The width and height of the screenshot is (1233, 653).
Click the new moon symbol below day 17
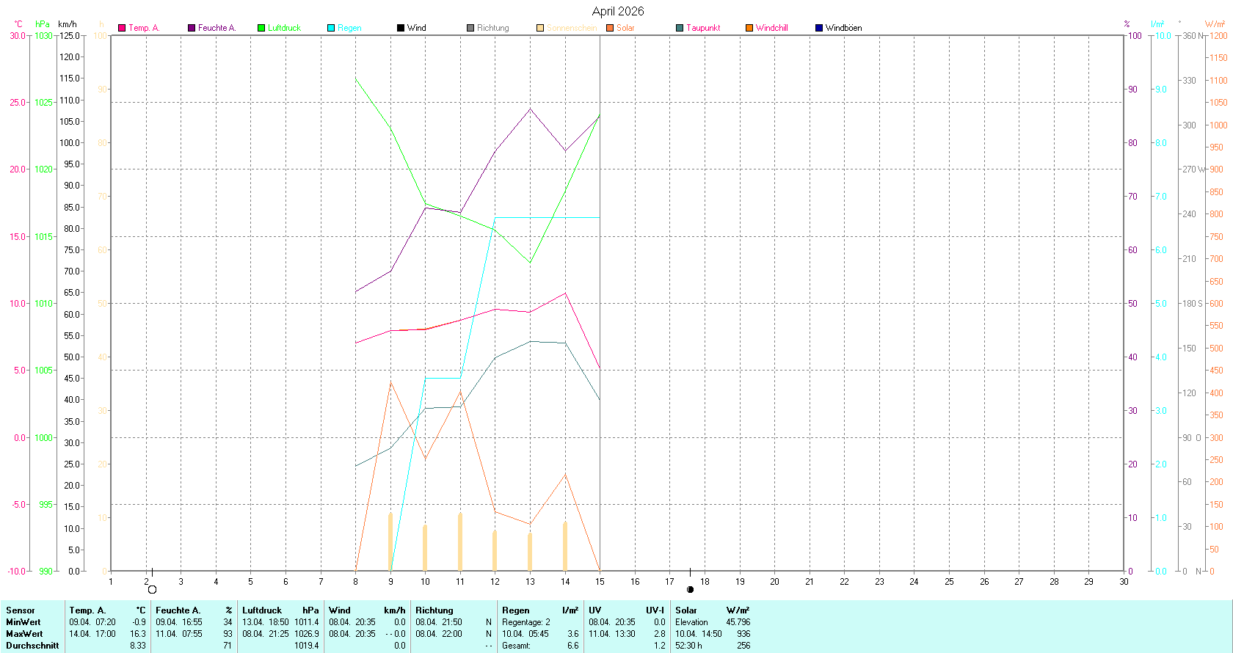pos(690,589)
